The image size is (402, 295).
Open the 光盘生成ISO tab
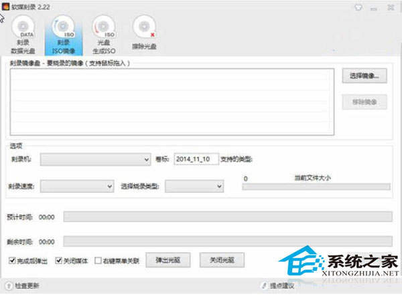coord(104,35)
